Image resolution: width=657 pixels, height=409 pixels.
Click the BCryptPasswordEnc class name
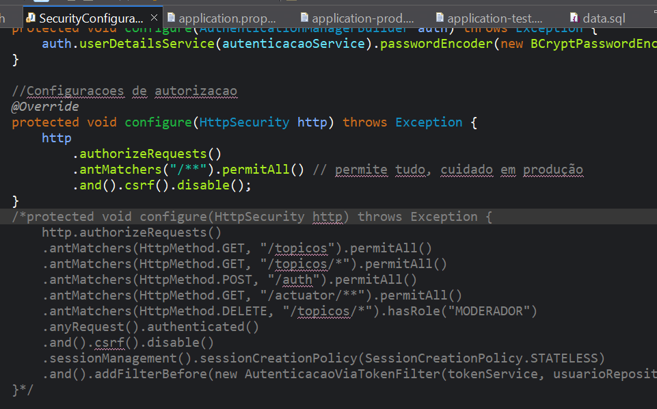(x=593, y=44)
